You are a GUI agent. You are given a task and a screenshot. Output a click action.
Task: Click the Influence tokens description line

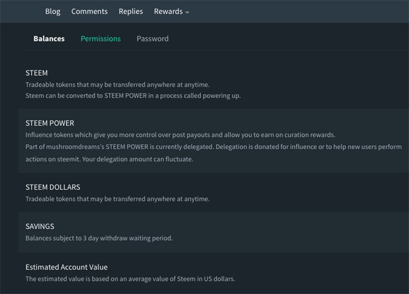tap(181, 135)
